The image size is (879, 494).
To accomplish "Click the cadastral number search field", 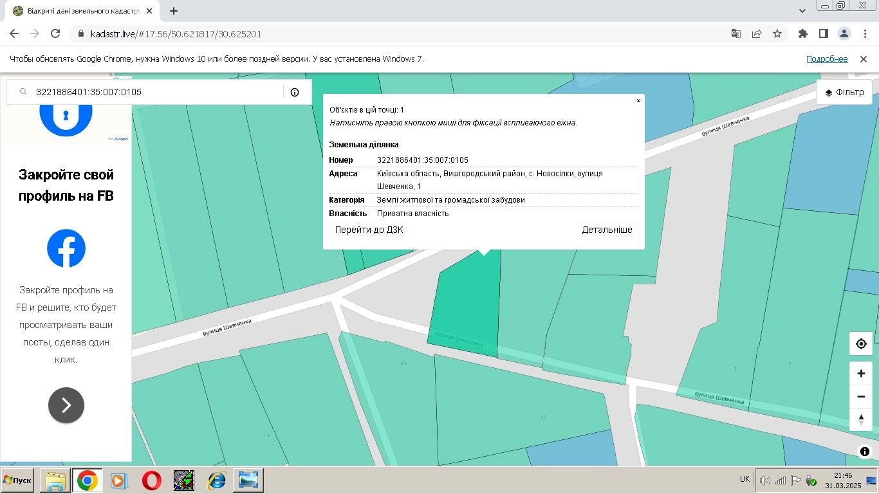I will [154, 92].
